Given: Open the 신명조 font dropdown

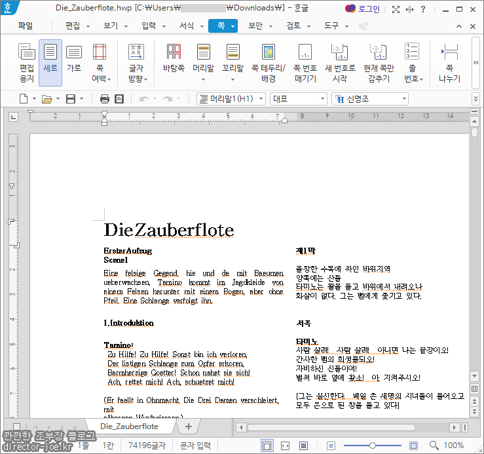Looking at the screenshot, I should (370, 99).
